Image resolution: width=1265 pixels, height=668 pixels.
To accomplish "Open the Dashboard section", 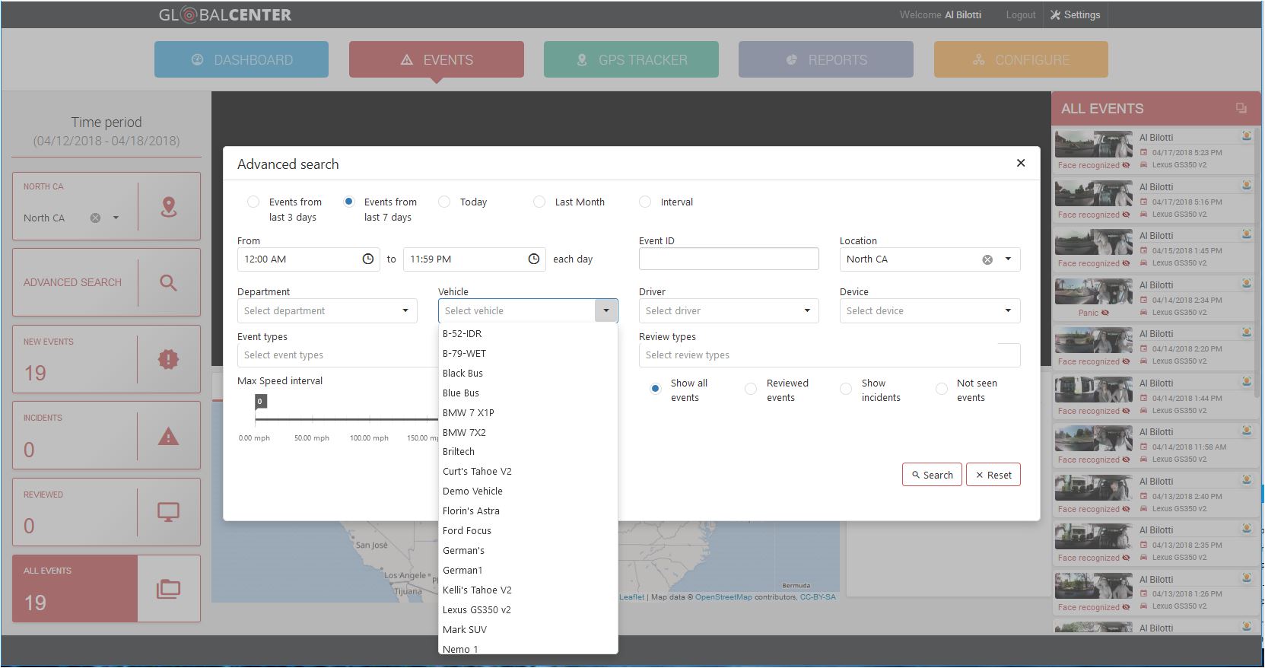I will pos(241,59).
